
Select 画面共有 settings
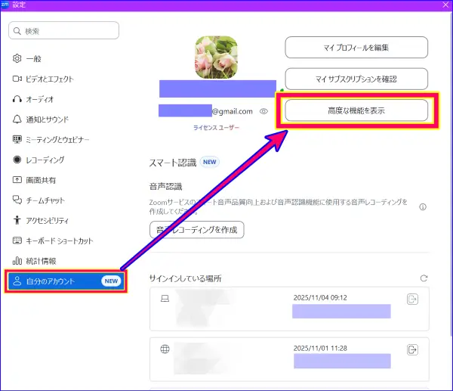(x=34, y=180)
